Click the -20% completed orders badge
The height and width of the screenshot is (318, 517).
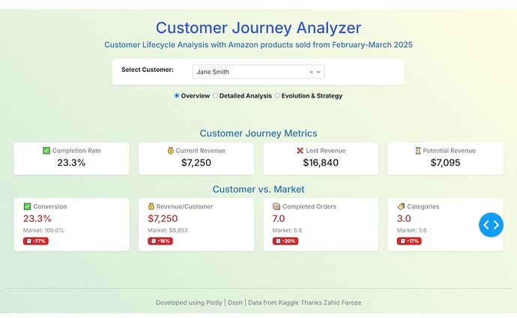click(285, 241)
